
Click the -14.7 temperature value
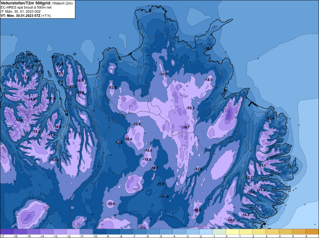186,127
